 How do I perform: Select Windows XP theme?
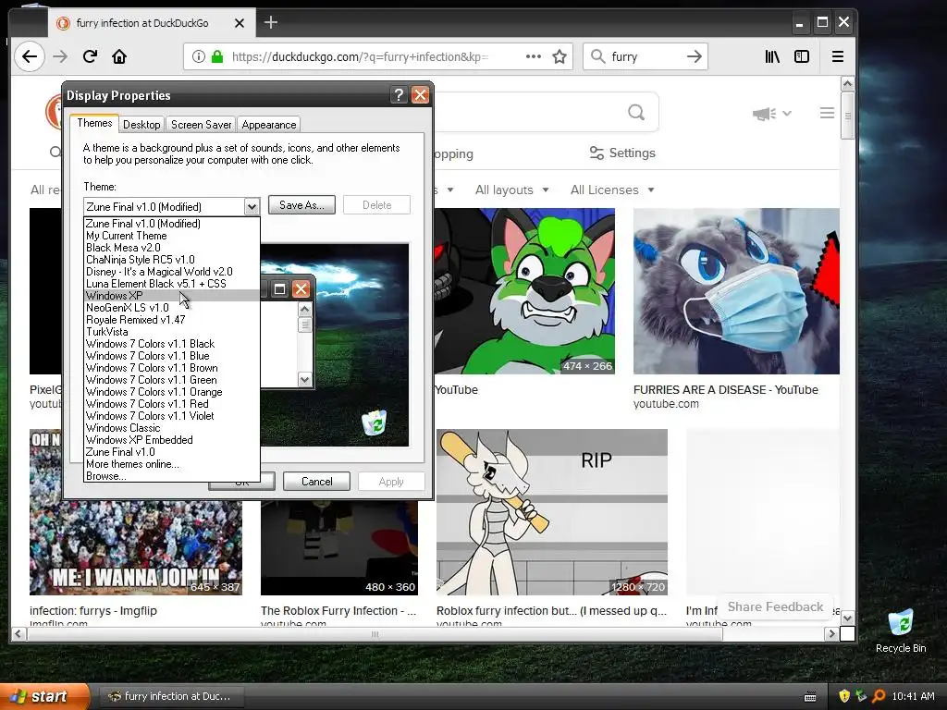click(172, 295)
